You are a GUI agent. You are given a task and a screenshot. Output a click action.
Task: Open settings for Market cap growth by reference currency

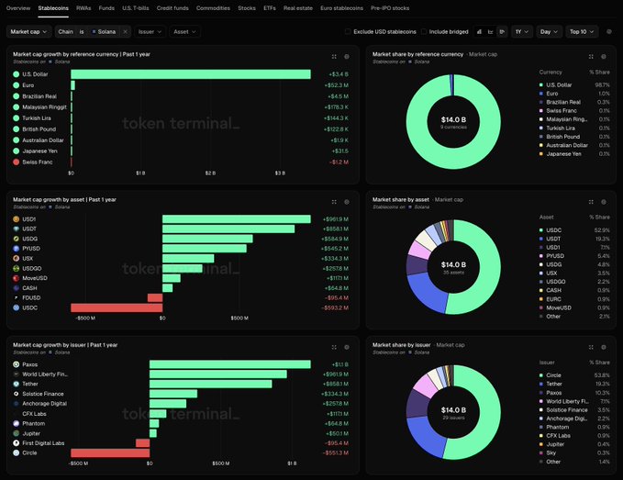pos(347,57)
